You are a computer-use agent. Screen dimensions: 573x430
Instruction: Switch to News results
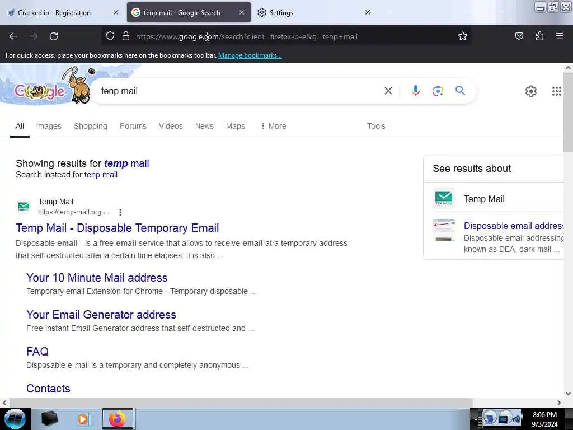point(204,126)
